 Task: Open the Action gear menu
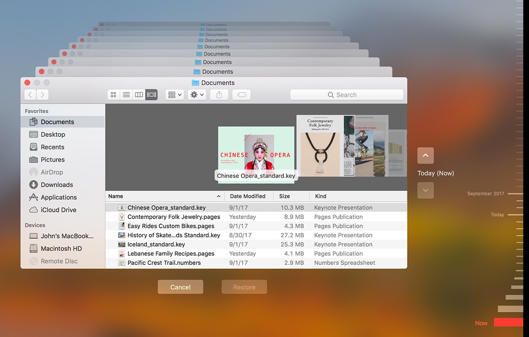click(x=197, y=95)
